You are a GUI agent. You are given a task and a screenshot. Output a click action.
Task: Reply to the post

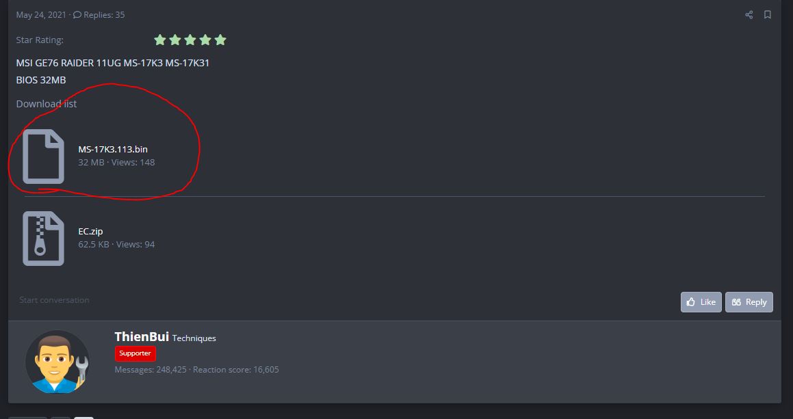pyautogui.click(x=749, y=301)
